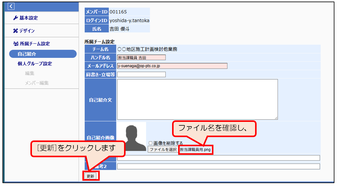Click the 更新 button to save

pos(91,176)
